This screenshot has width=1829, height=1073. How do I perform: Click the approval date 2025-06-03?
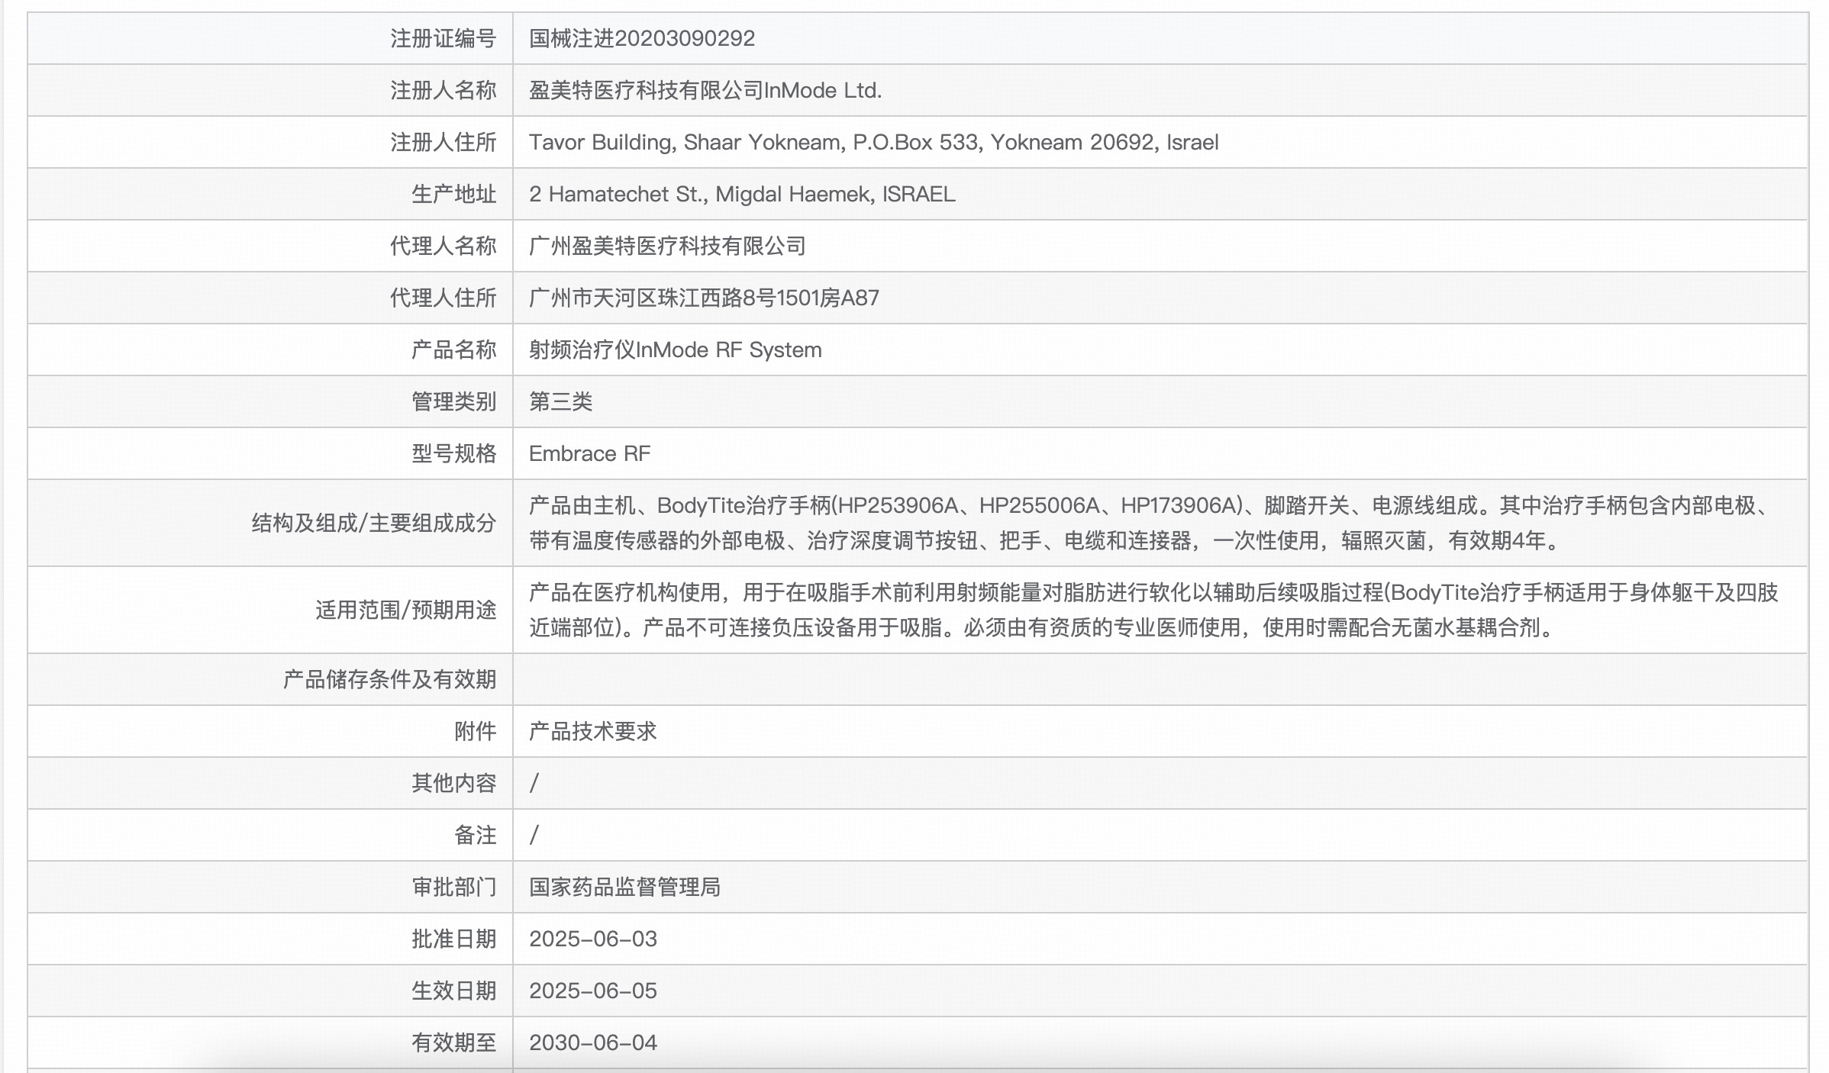(592, 939)
